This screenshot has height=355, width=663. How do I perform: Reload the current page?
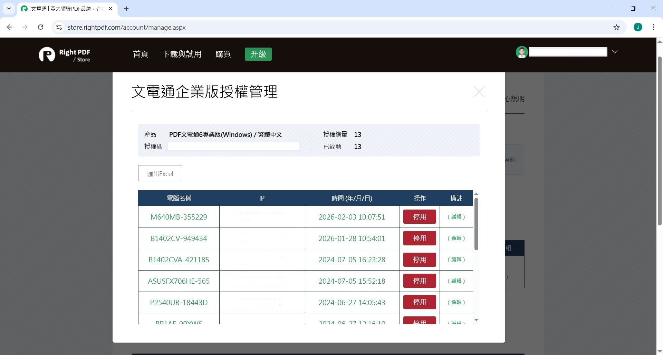point(40,27)
